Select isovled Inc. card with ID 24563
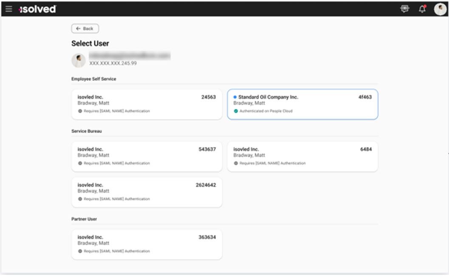This screenshot has height=277, width=449. point(147,104)
